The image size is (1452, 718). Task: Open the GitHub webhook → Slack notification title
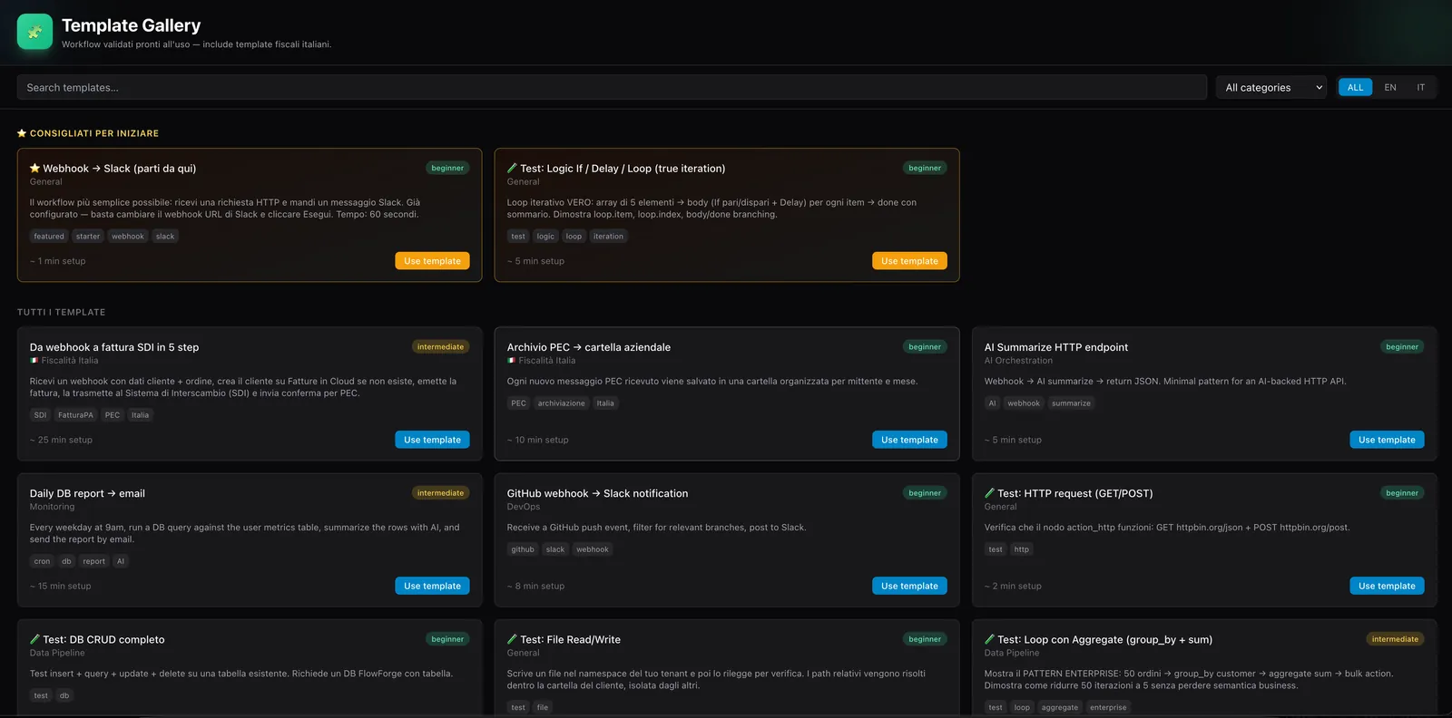click(x=597, y=493)
